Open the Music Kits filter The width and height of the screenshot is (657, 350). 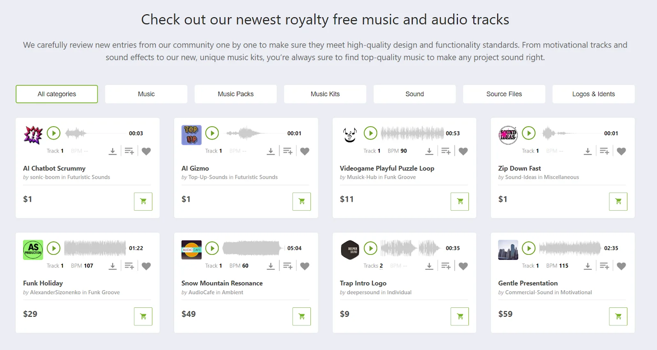pyautogui.click(x=325, y=94)
